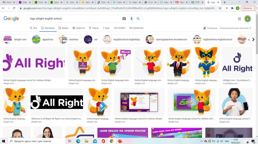This screenshot has width=258, height=144.
Task: Open Инструменты search tools
Action: click(136, 28)
